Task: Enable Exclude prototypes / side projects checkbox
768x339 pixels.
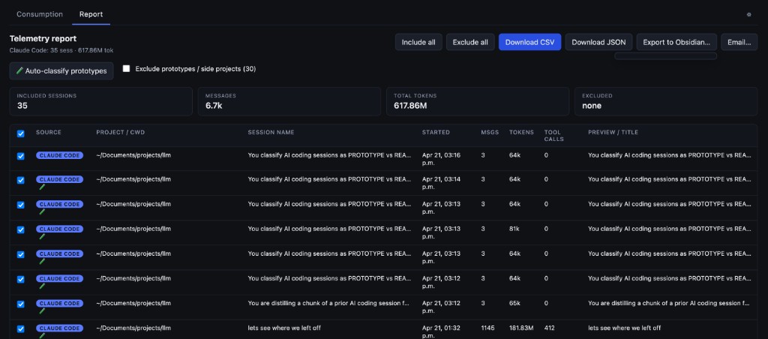Action: (x=126, y=68)
